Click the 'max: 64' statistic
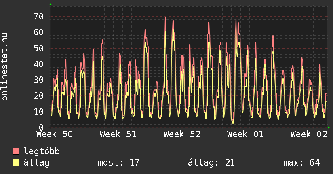Screen dimensions: 333x174 click(x=301, y=163)
